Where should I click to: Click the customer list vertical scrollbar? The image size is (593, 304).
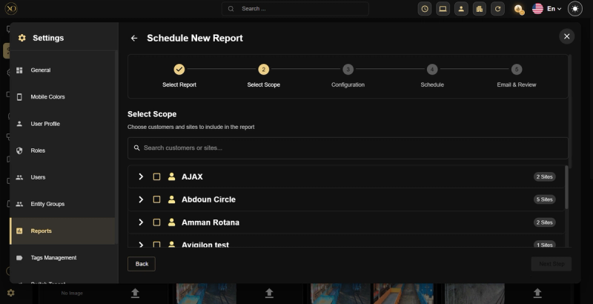point(566,187)
